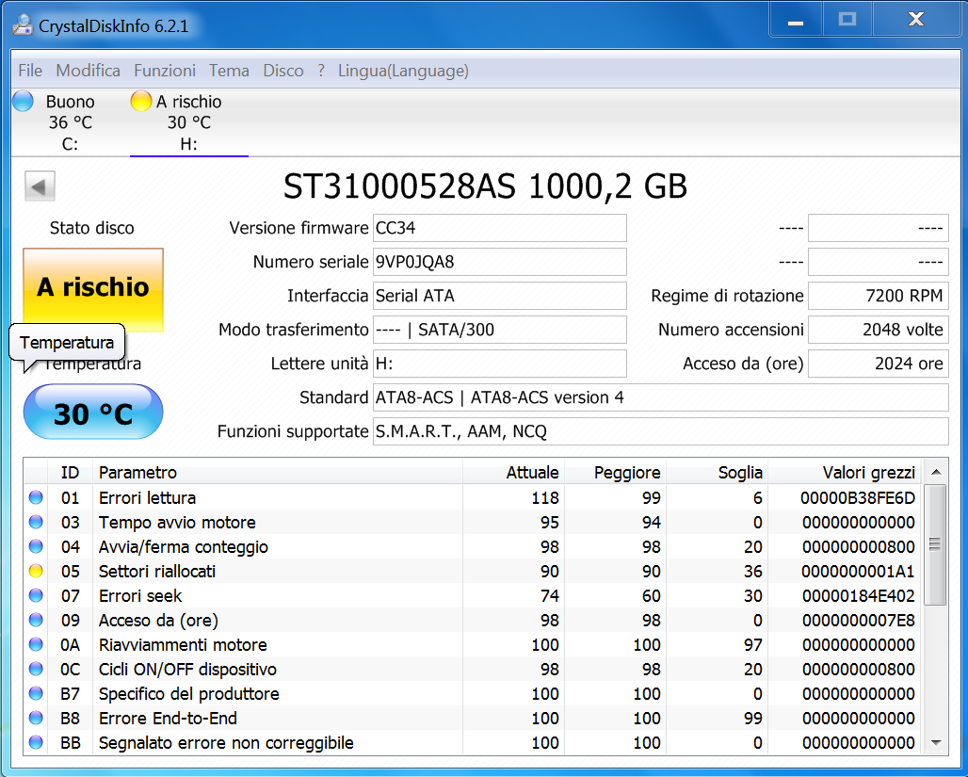Close the CrystalDiskInfo window
The height and width of the screenshot is (777, 968).
(916, 21)
